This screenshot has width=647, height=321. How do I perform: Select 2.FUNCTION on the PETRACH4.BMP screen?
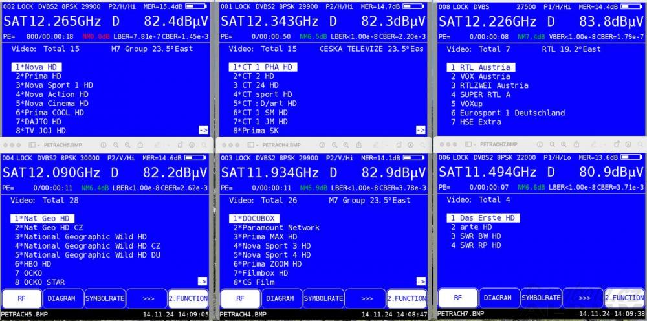pos(407,298)
